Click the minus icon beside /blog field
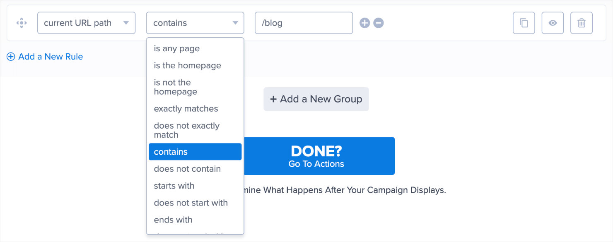The height and width of the screenshot is (242, 613). click(379, 23)
